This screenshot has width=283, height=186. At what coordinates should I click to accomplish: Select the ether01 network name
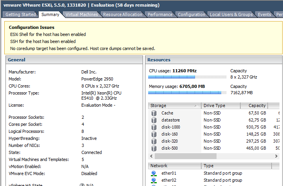(169, 173)
